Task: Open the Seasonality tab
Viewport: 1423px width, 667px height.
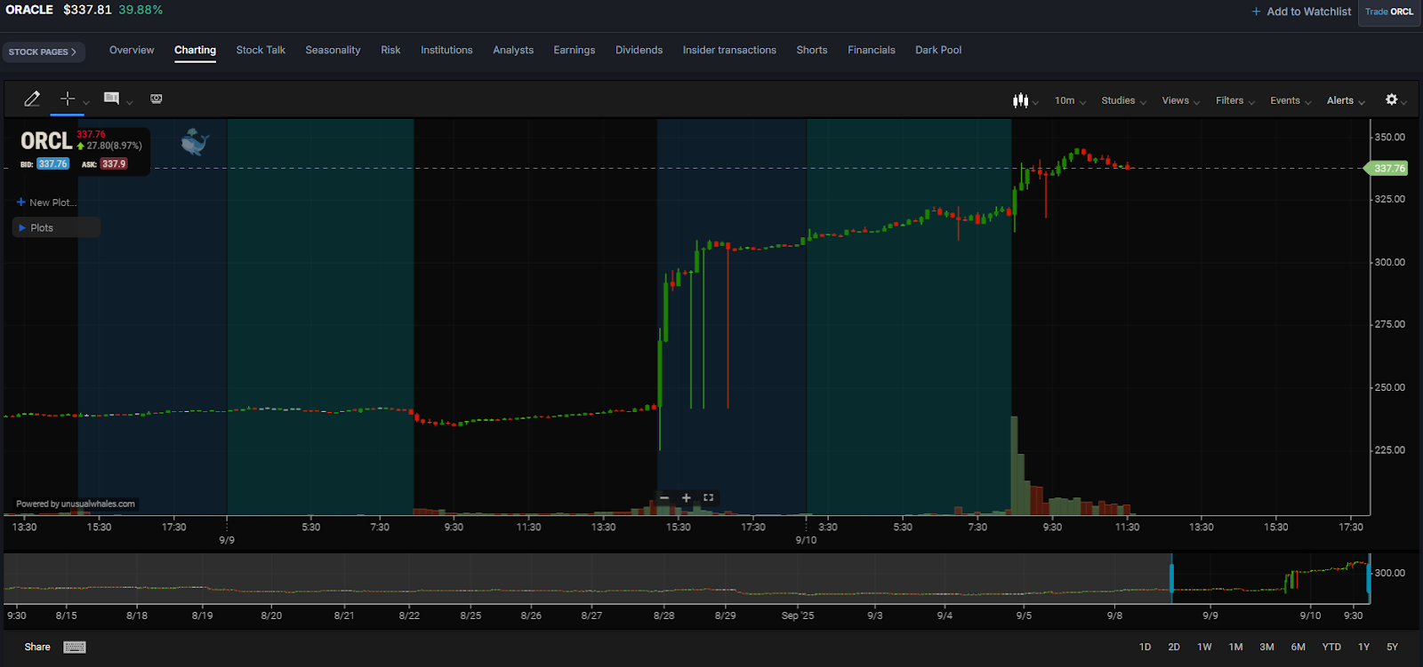Action: (333, 50)
